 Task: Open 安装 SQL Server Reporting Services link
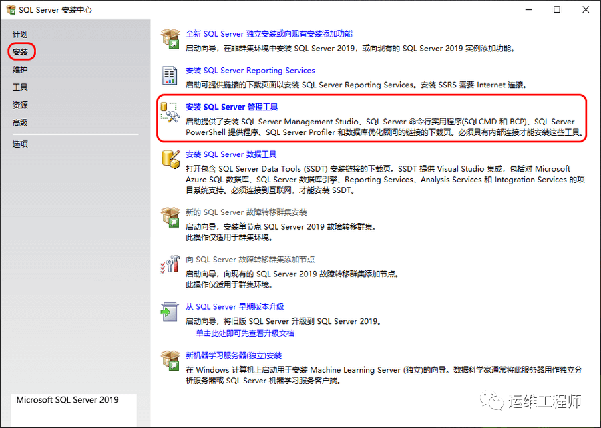(x=250, y=70)
